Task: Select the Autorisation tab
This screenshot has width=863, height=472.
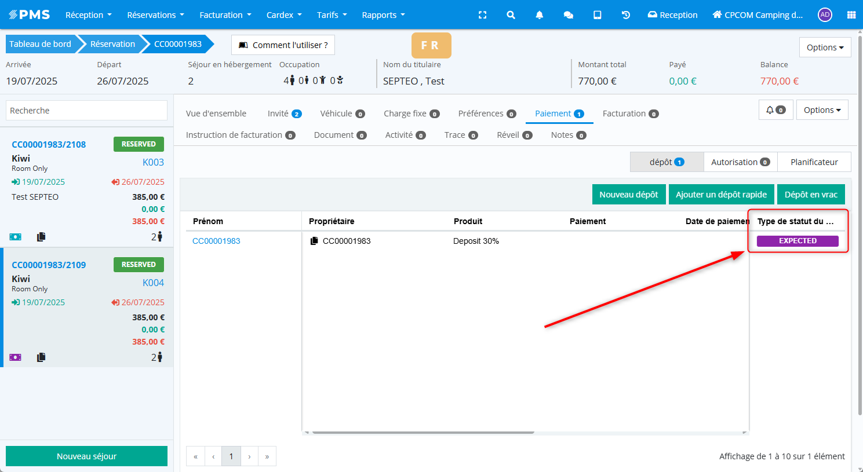Action: pos(740,162)
